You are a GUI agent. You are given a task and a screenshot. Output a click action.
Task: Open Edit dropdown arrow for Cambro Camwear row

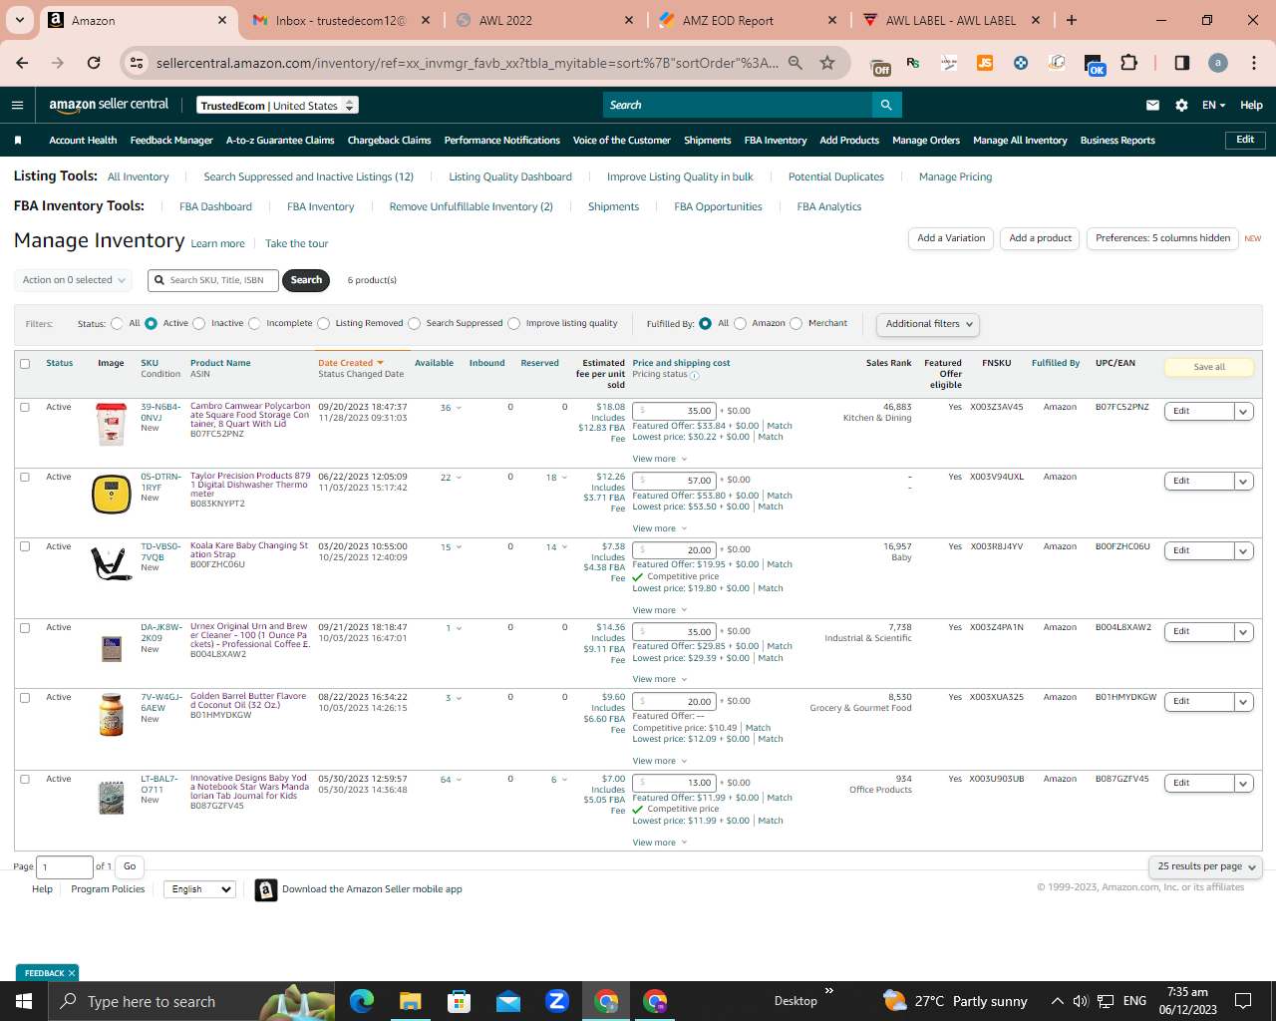tap(1243, 412)
